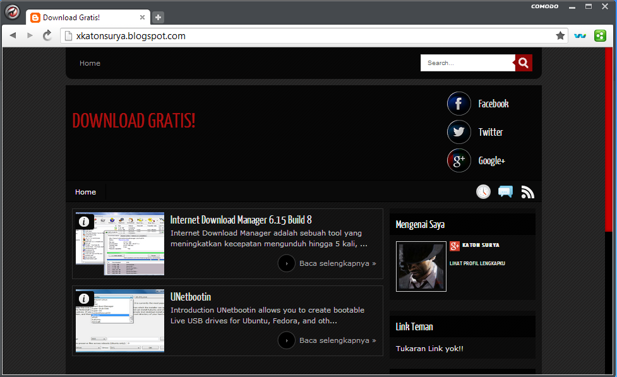
Task: Open the green Comodo menu icon
Action: point(600,36)
